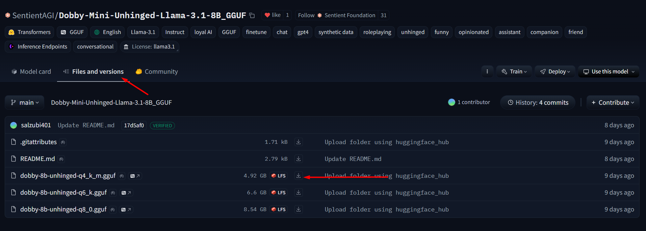Click the opinionated tag
Image resolution: width=646 pixels, height=231 pixels.
[x=473, y=32]
